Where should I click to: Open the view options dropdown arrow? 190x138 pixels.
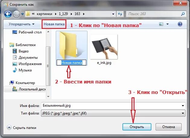tap(167, 24)
